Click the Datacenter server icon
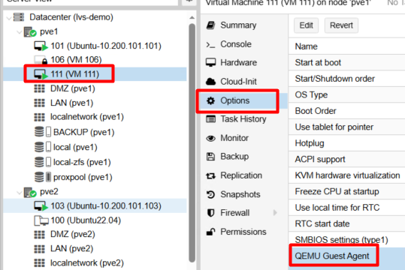 click(19, 17)
